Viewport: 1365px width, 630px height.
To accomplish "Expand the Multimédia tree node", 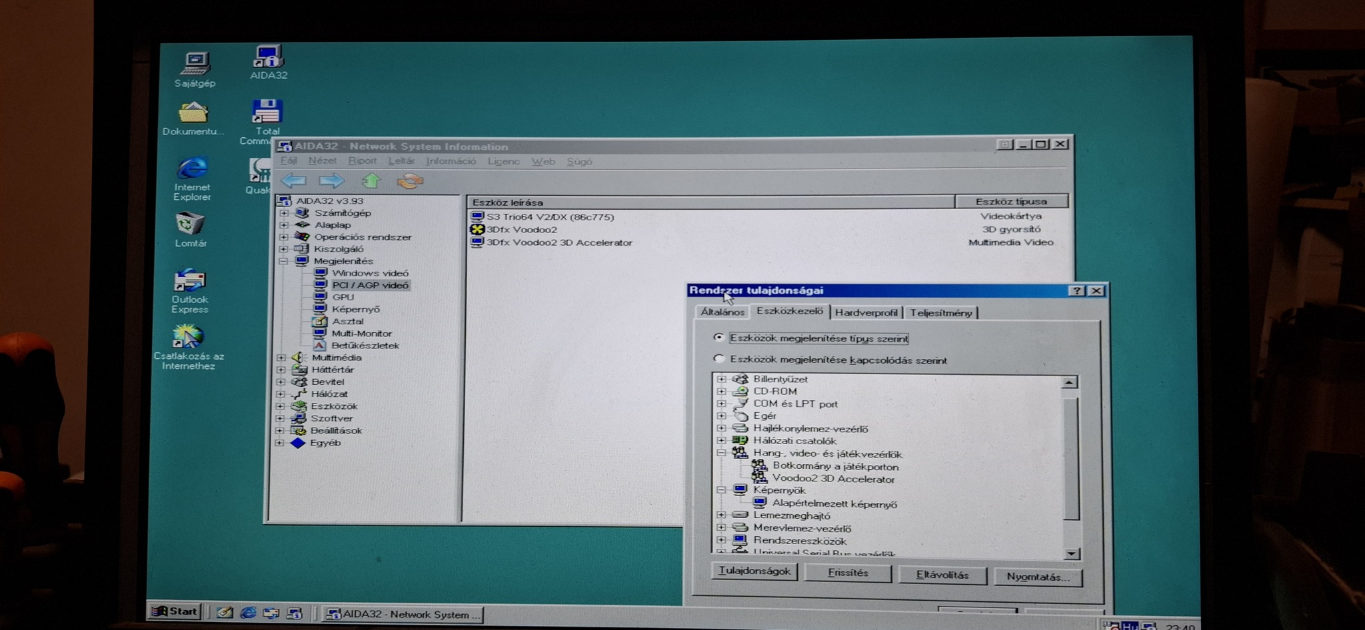I will click(x=281, y=358).
